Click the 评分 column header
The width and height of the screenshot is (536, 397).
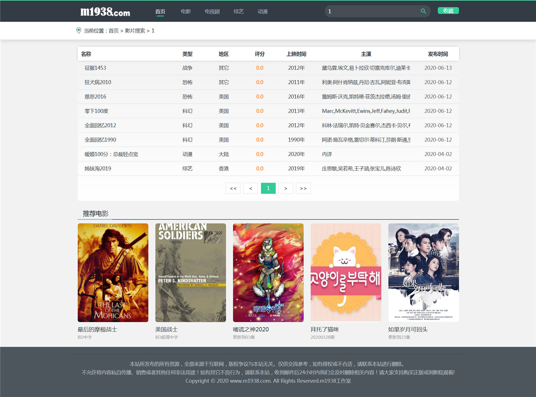pyautogui.click(x=260, y=54)
